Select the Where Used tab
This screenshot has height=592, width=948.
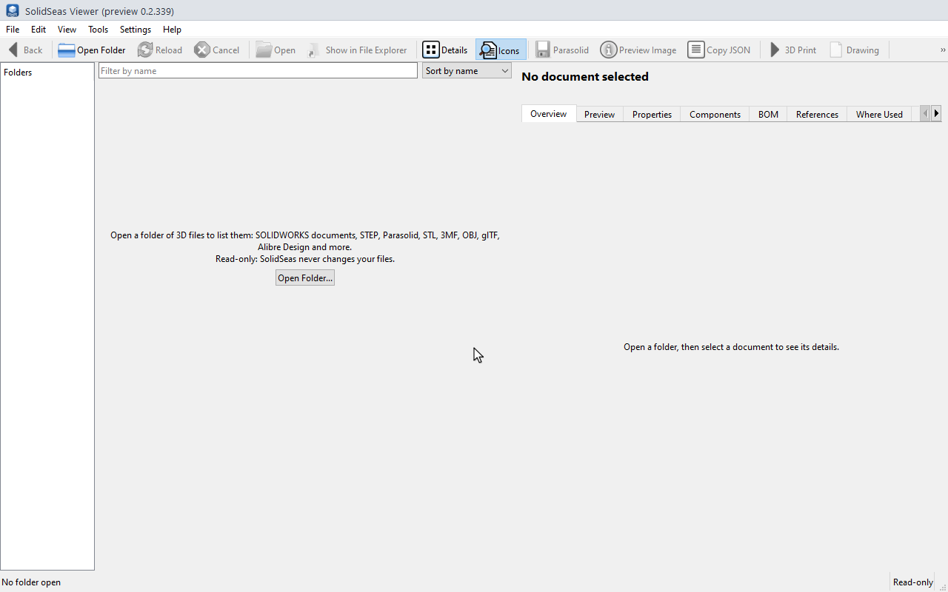pos(879,115)
